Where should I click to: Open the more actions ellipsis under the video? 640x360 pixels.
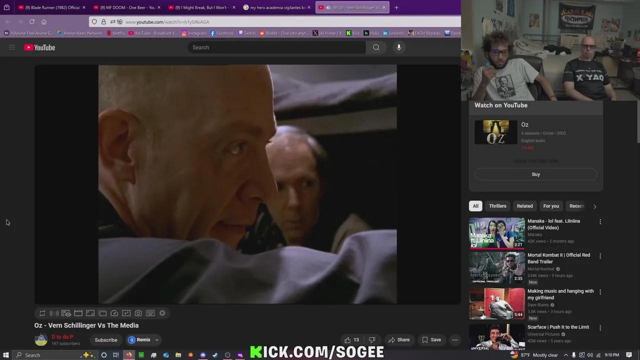tap(455, 340)
